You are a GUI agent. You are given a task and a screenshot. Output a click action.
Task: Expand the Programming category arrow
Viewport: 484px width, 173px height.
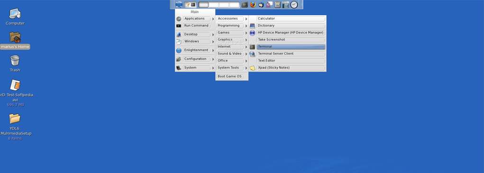(x=247, y=26)
